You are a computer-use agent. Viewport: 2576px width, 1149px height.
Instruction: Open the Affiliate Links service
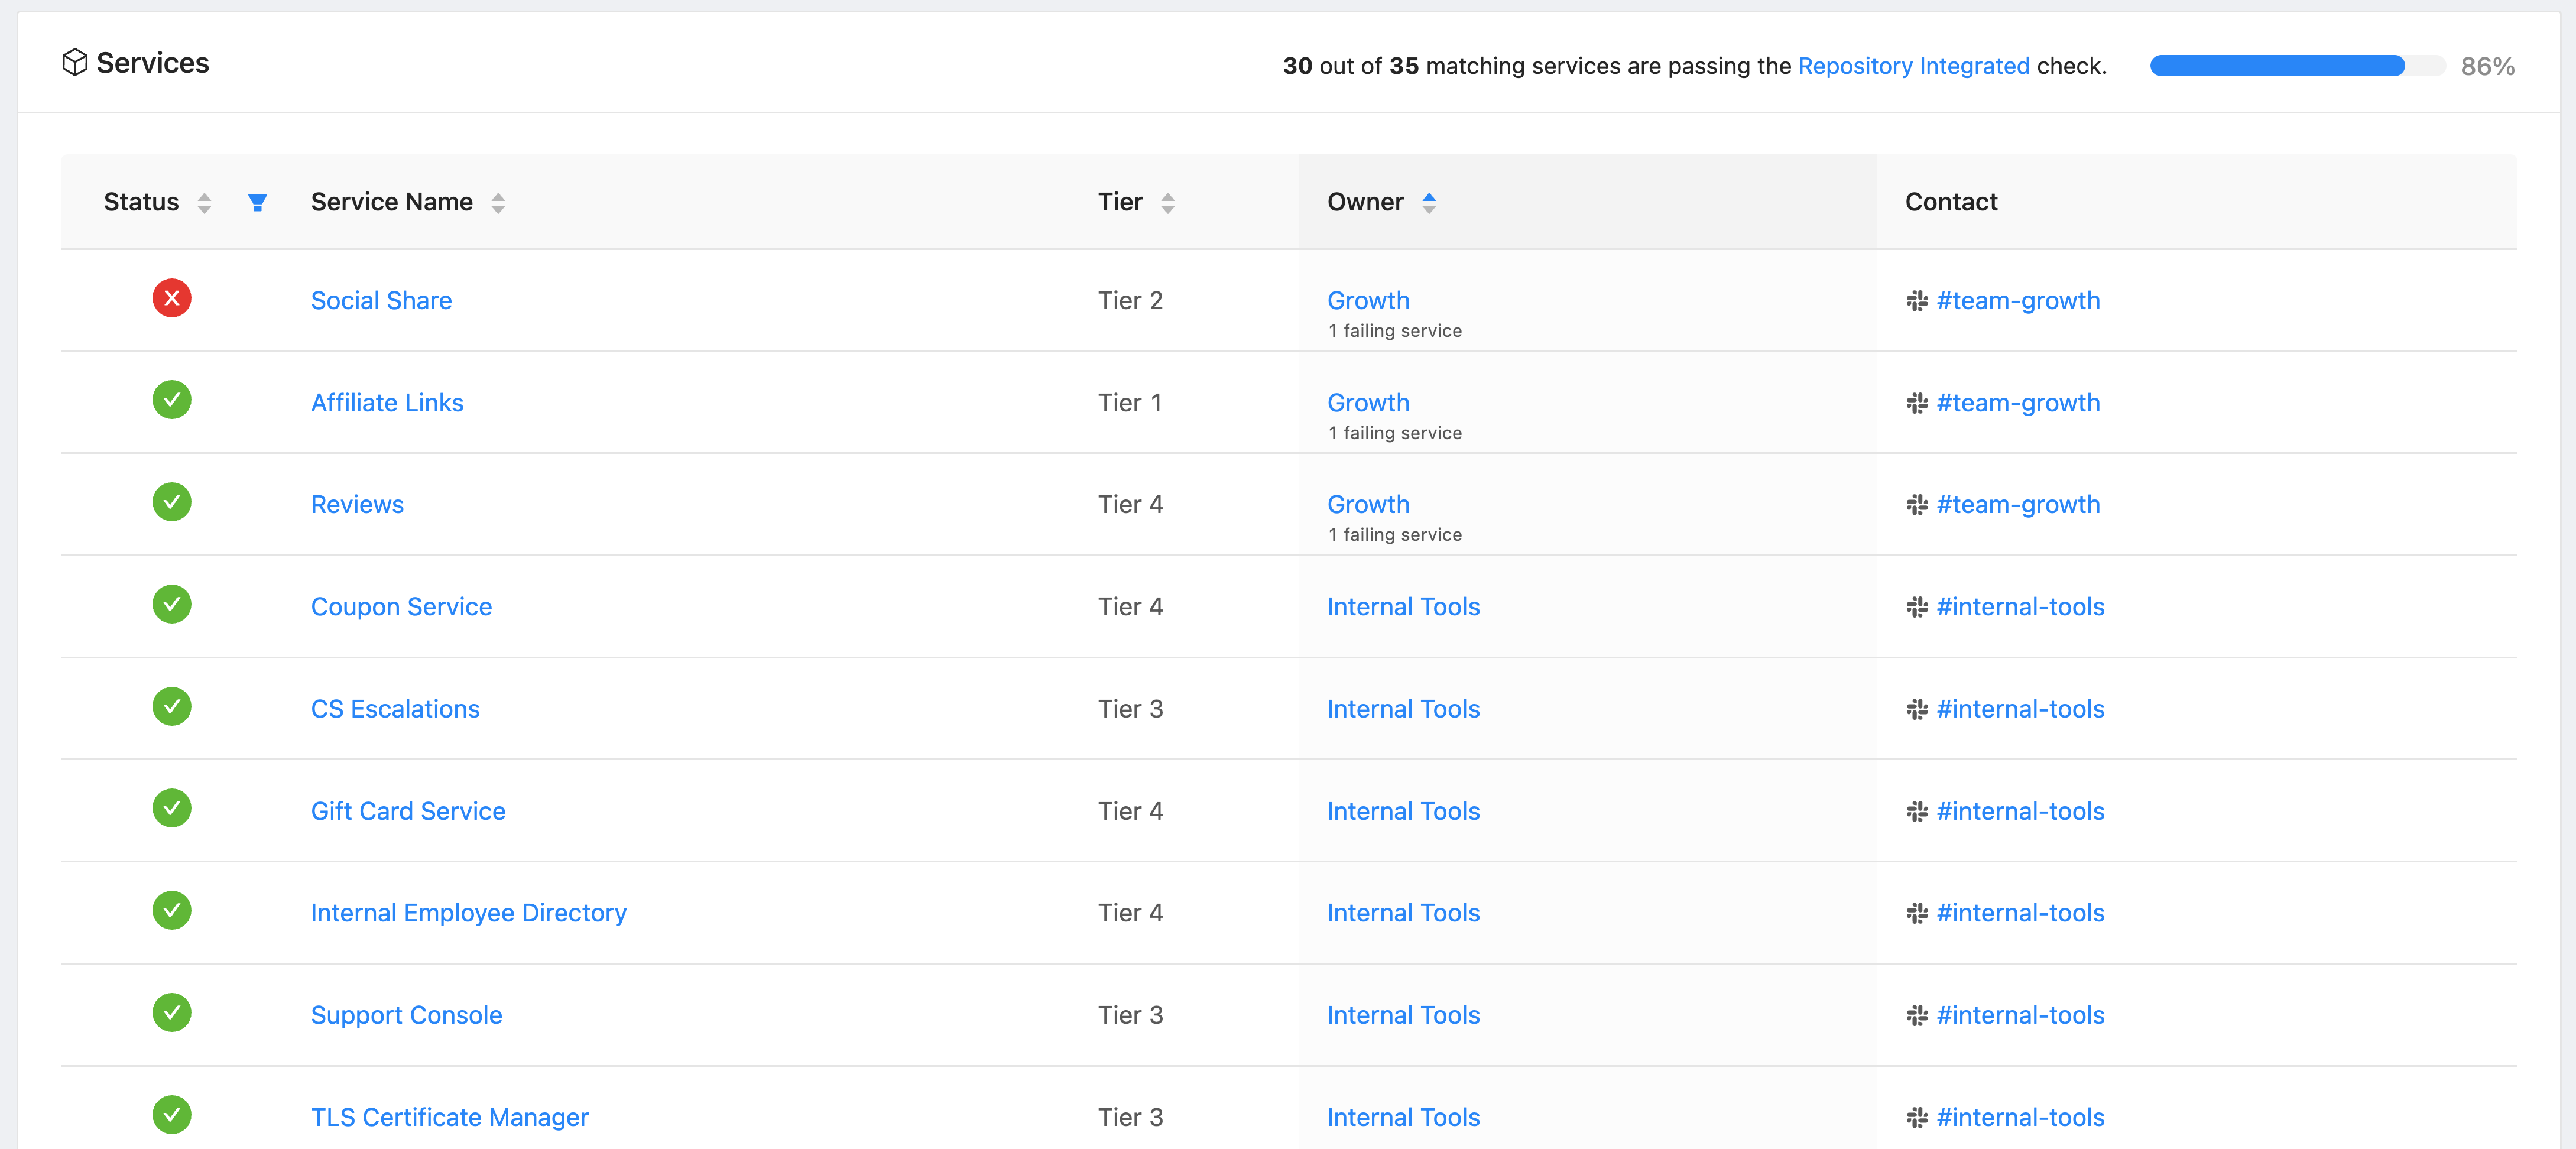[387, 403]
